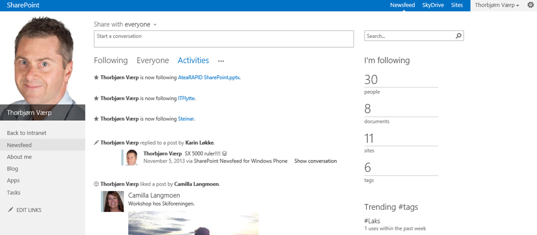Open Camilla Langmoen's profile picture
Screen dimensions: 537x235
tap(112, 201)
